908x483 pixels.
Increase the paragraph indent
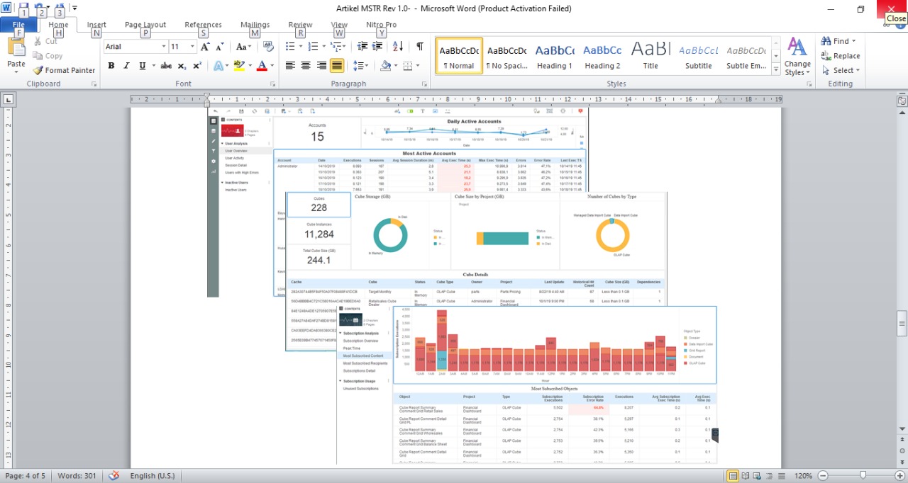(378, 47)
